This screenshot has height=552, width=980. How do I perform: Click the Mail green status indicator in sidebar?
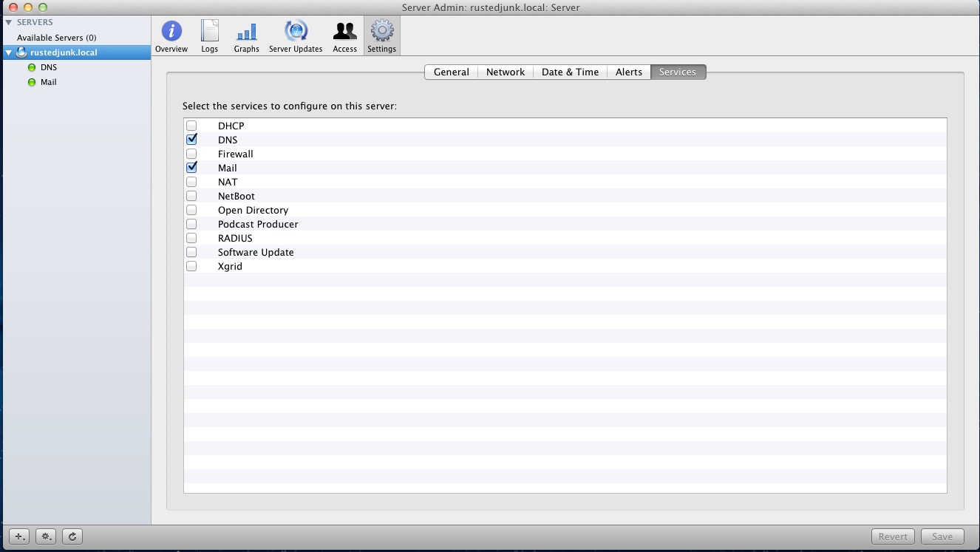point(32,82)
